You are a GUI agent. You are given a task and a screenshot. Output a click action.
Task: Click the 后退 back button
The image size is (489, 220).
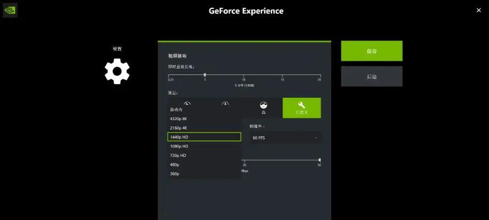(x=371, y=76)
